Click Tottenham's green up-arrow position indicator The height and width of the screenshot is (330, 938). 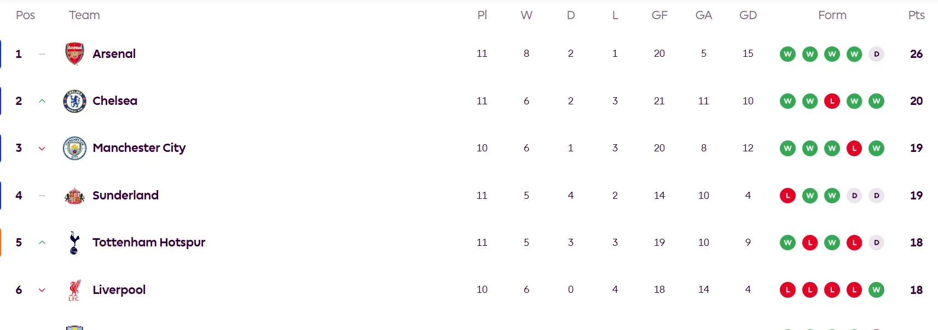pos(42,243)
